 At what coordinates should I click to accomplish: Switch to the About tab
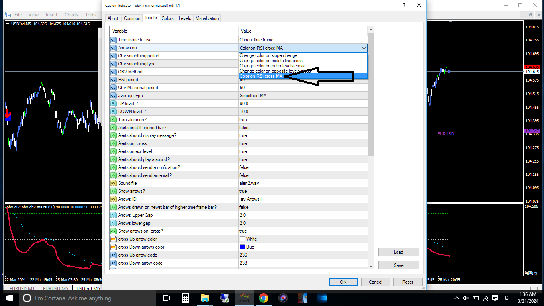pos(113,18)
